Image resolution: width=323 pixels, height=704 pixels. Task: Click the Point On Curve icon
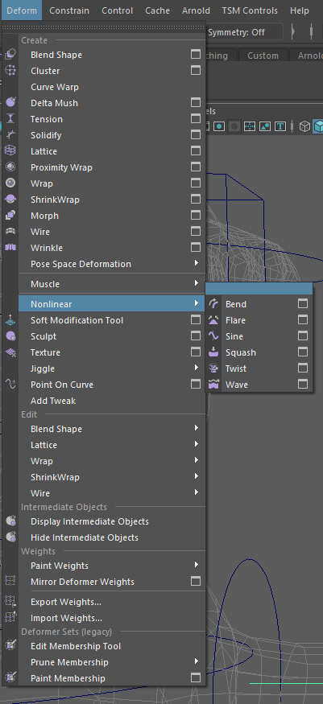[10, 385]
